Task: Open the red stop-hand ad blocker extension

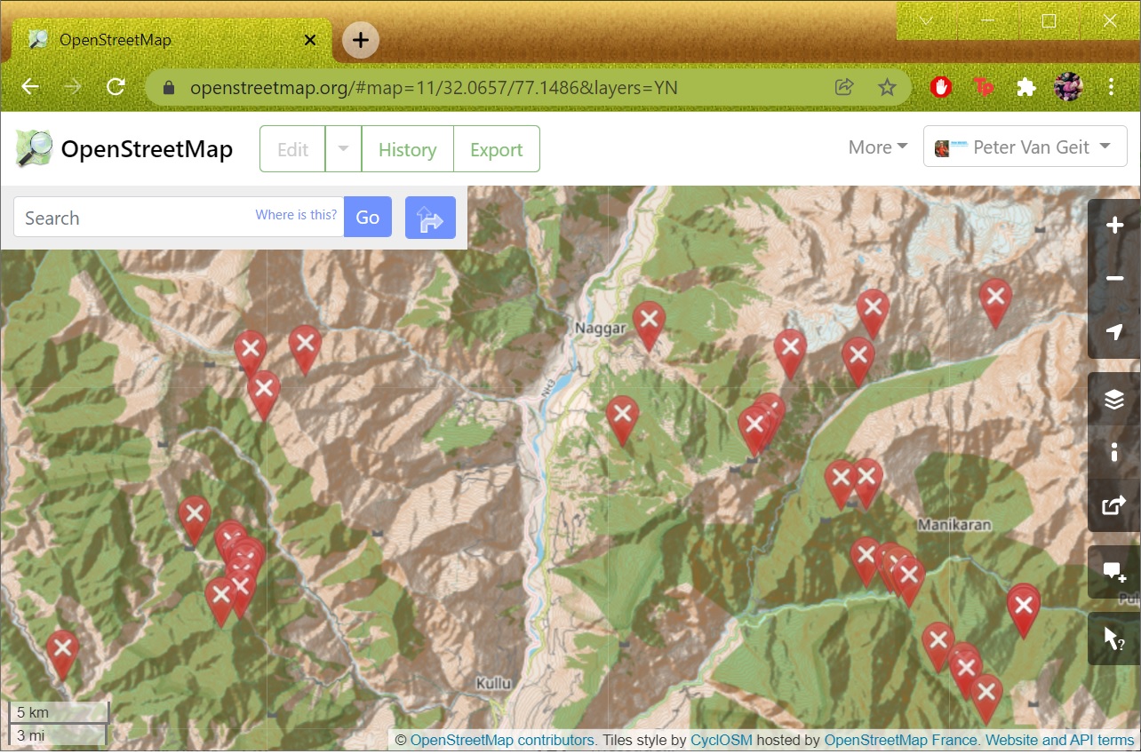Action: coord(941,87)
